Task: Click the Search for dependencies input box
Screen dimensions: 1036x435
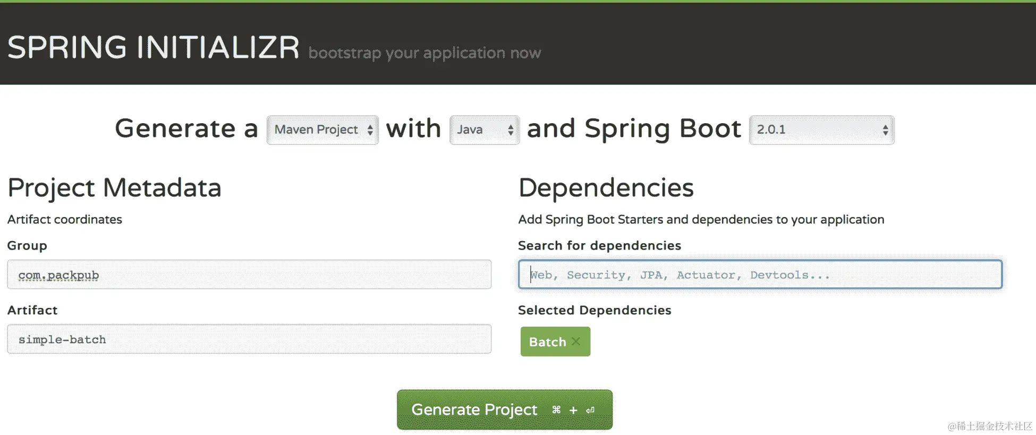Action: click(760, 275)
